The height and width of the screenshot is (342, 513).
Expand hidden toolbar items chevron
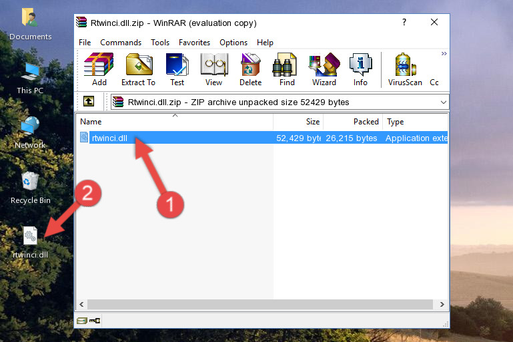[444, 53]
